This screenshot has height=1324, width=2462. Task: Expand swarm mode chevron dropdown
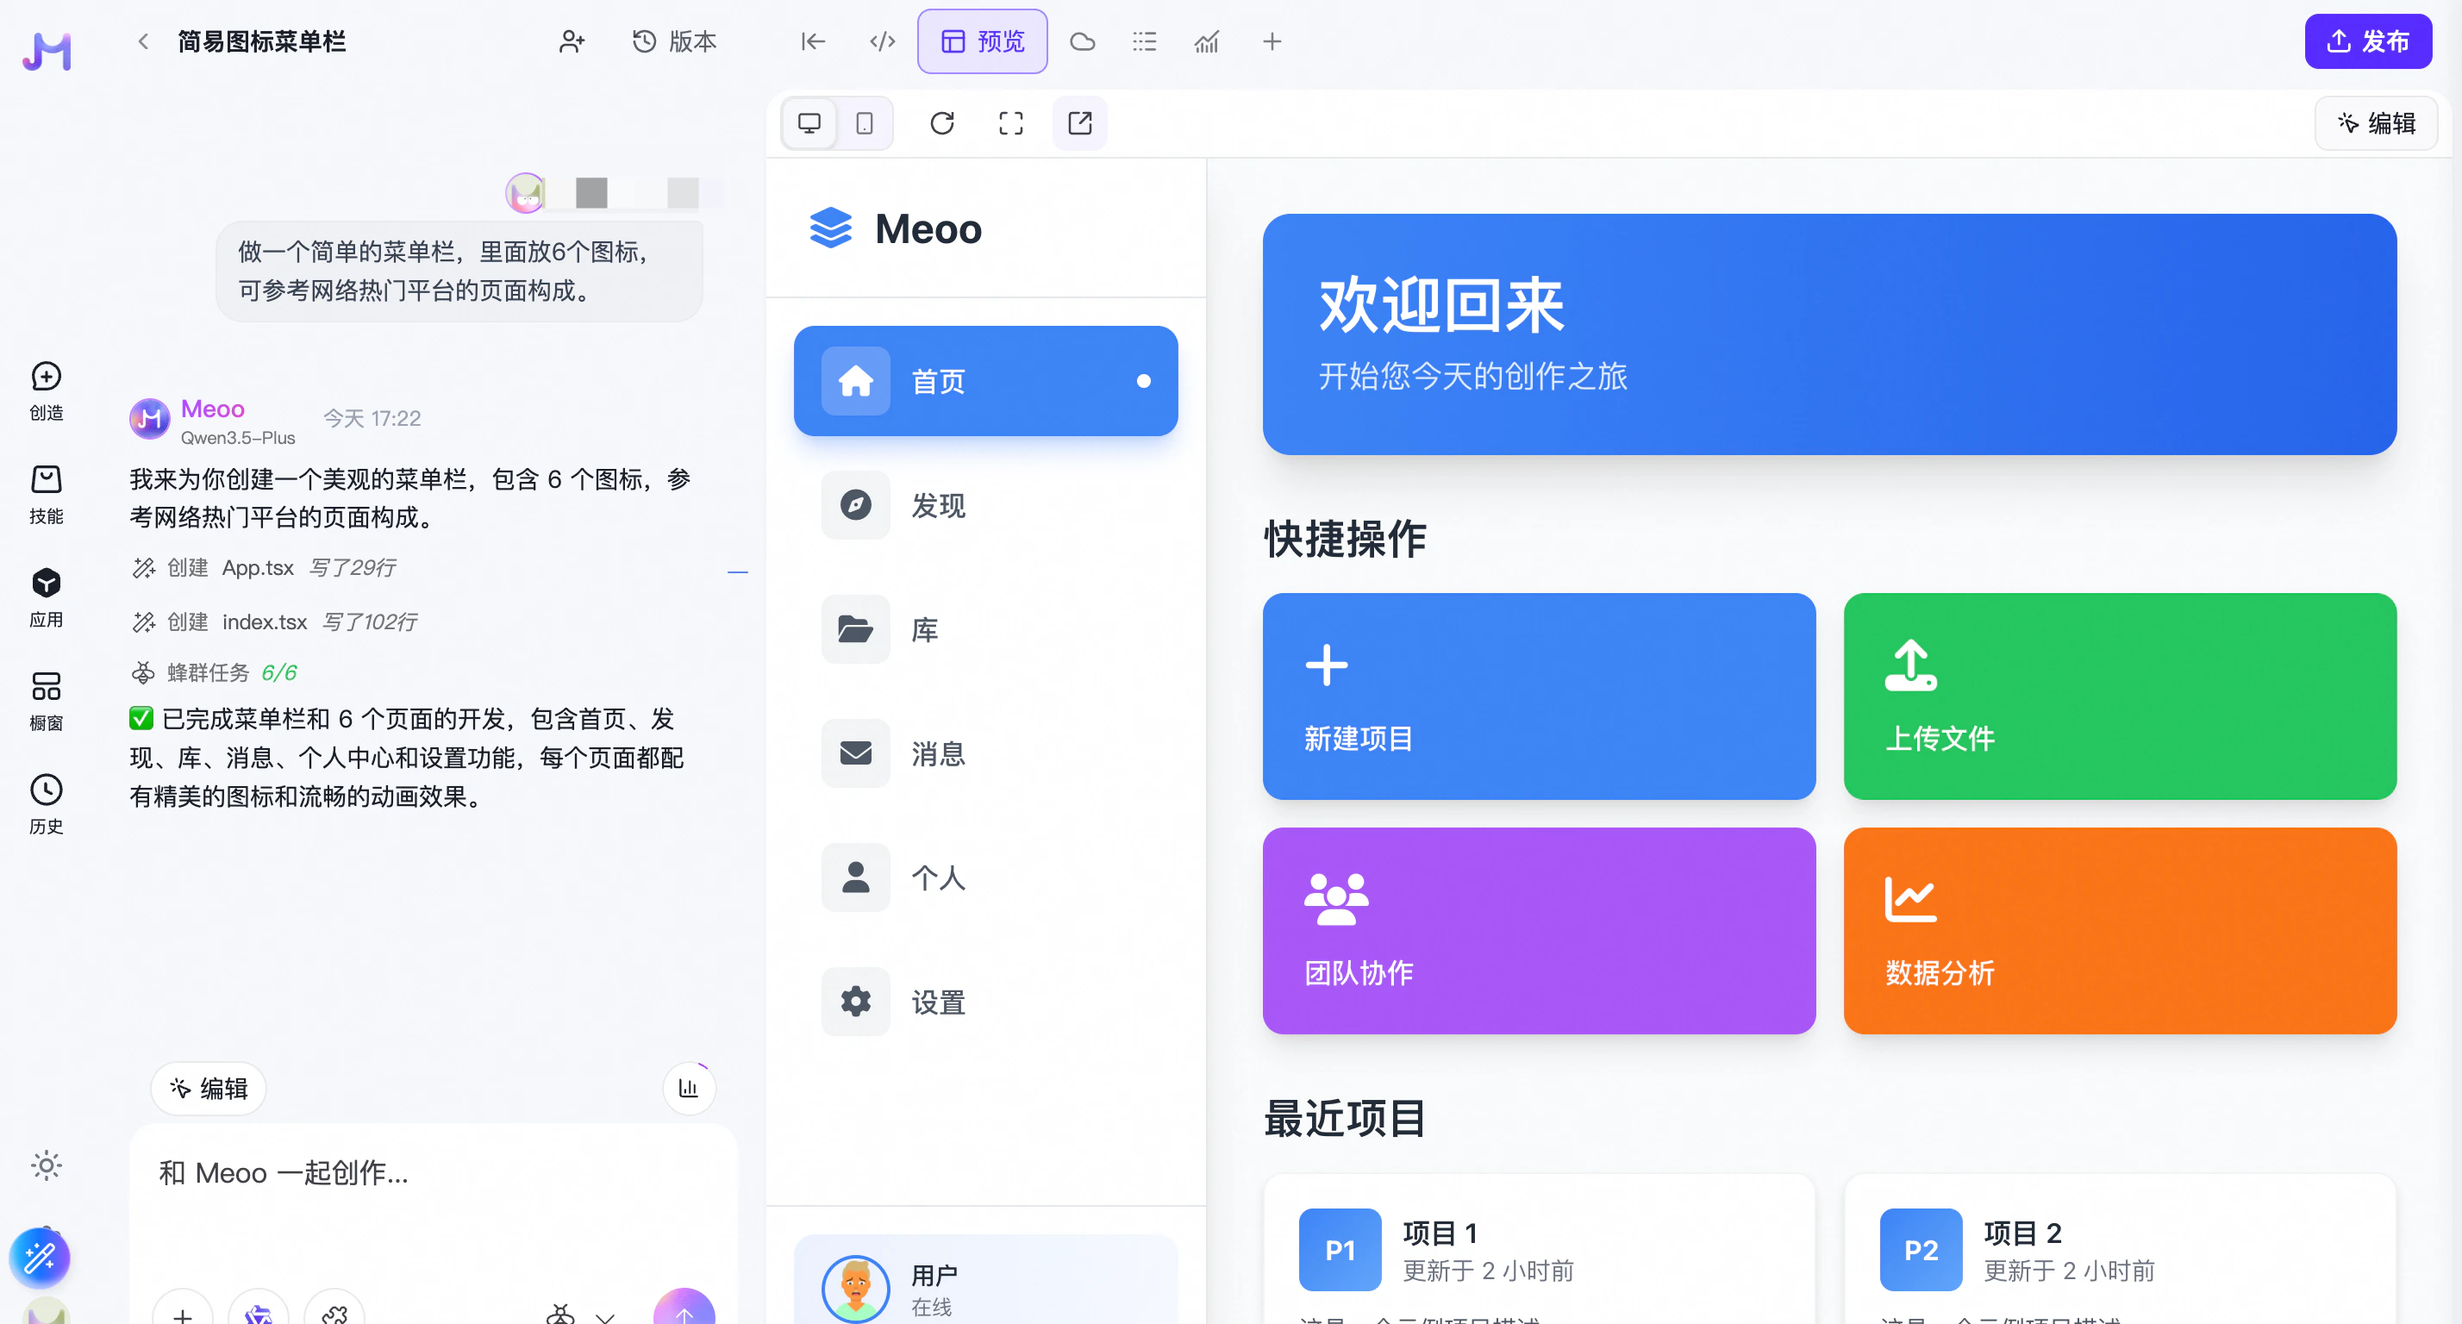pyautogui.click(x=605, y=1316)
